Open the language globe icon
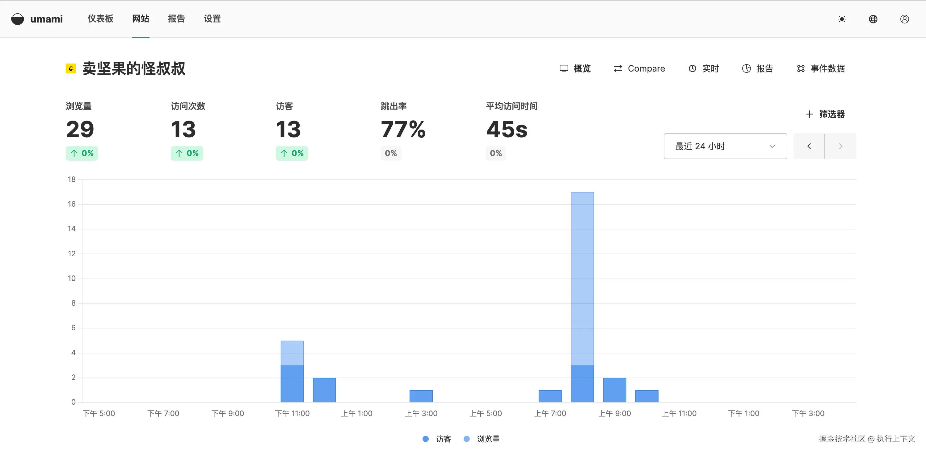The height and width of the screenshot is (454, 926). tap(873, 19)
